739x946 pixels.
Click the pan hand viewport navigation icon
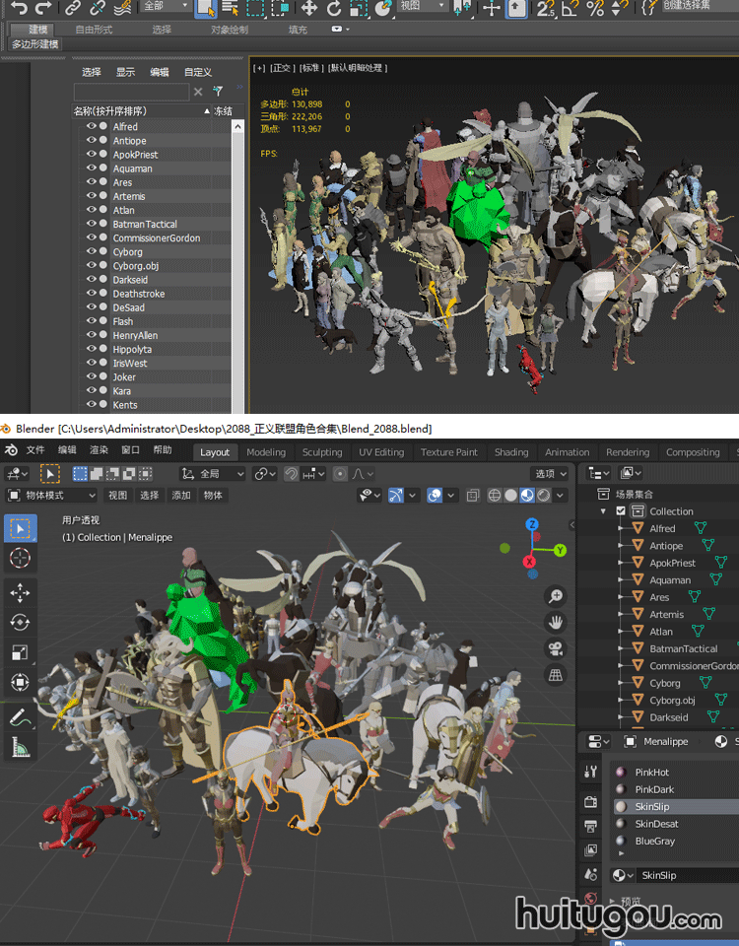pyautogui.click(x=556, y=622)
